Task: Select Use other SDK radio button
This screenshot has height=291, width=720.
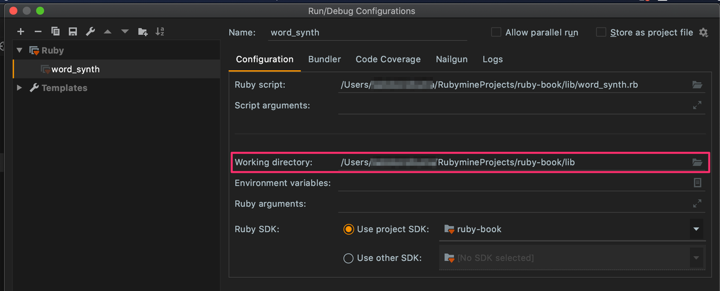Action: click(x=349, y=258)
